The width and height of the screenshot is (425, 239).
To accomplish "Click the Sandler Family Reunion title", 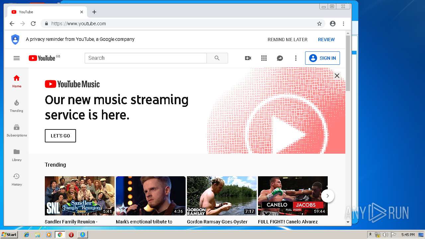I will click(x=71, y=222).
